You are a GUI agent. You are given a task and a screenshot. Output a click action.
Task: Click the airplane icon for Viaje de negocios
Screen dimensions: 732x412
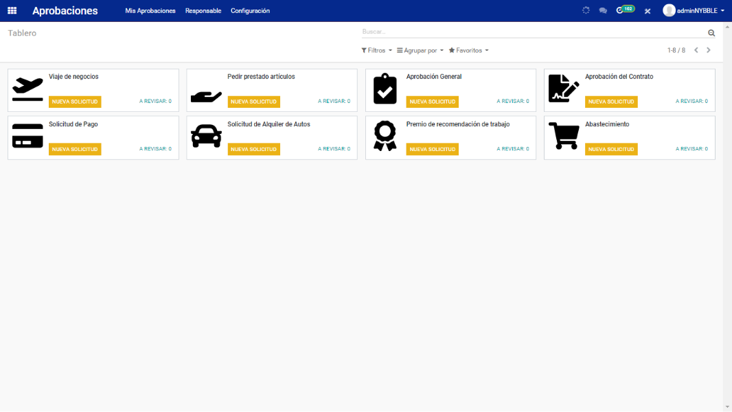pyautogui.click(x=27, y=89)
